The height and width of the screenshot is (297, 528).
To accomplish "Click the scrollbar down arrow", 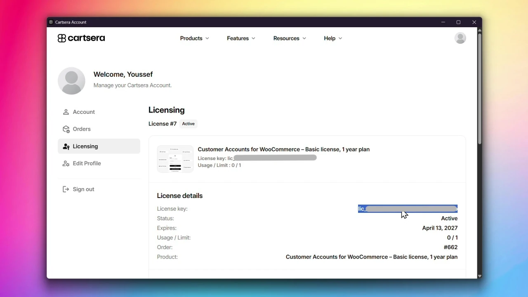I will 479,276.
